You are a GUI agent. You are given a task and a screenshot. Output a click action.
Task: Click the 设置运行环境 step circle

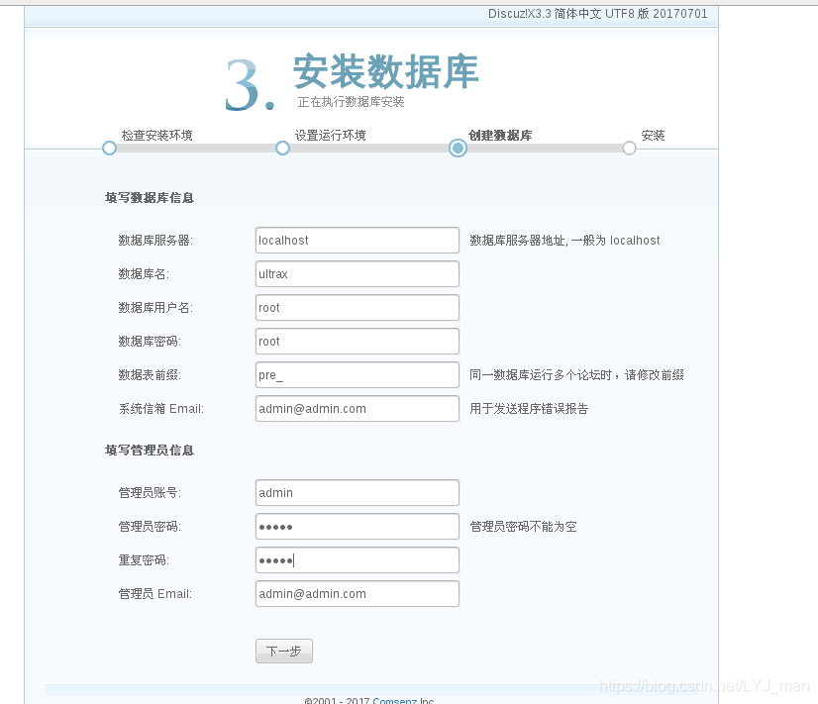(x=282, y=148)
